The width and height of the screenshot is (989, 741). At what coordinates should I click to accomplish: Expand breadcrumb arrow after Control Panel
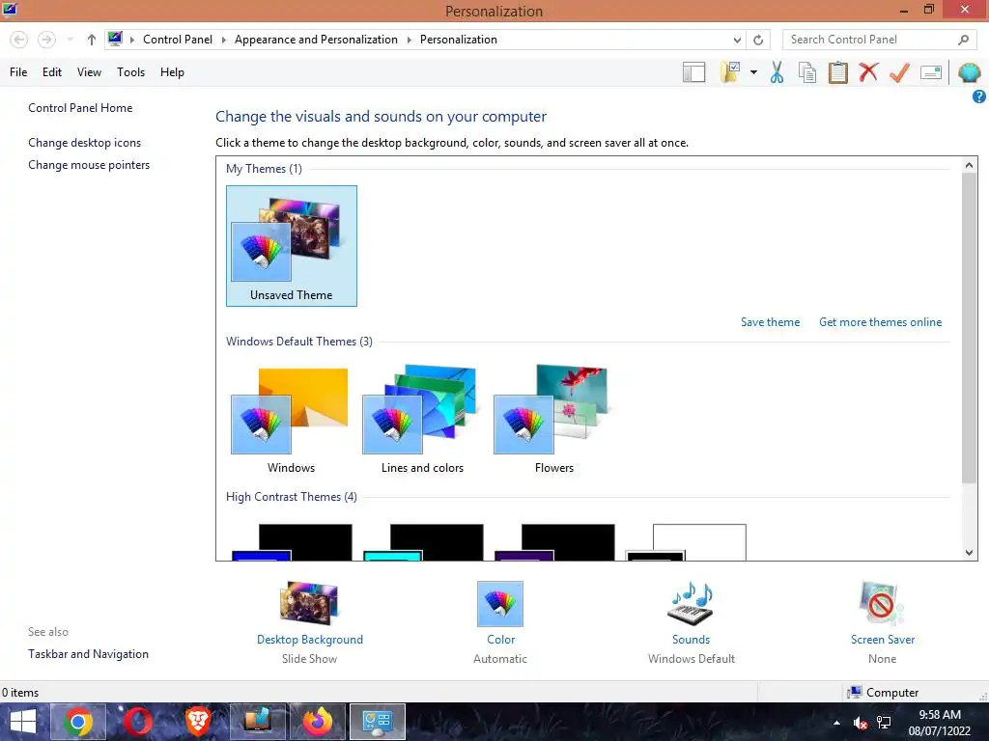pyautogui.click(x=223, y=40)
